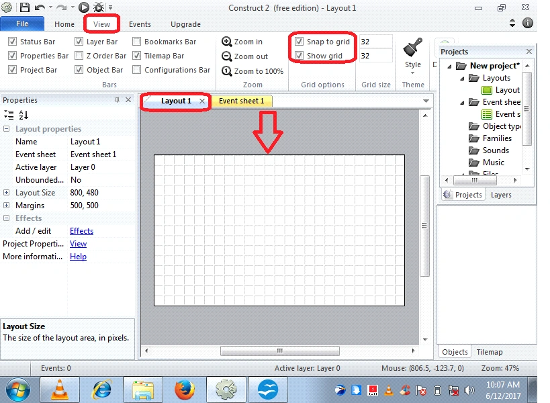Expand the Layout Size property
Image resolution: width=550 pixels, height=403 pixels.
tap(6, 193)
